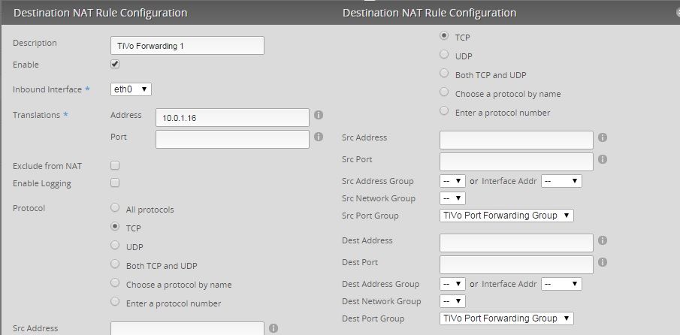
Task: Click info icon next to right Src Port
Action: coord(603,159)
